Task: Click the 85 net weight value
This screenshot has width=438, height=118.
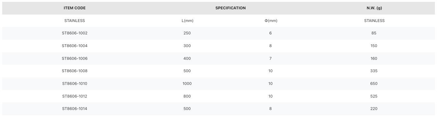Action: (x=374, y=33)
